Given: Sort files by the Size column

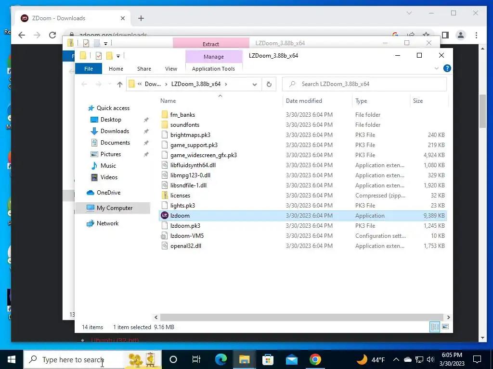Looking at the screenshot, I should pos(429,101).
